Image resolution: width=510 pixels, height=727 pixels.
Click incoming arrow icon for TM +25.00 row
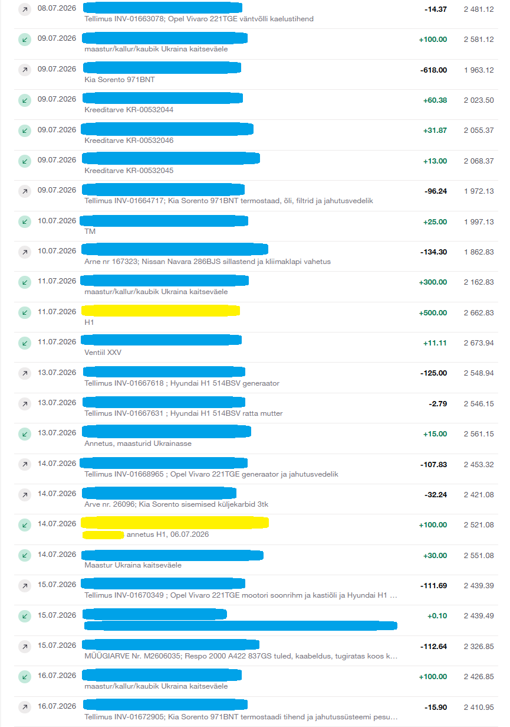pyautogui.click(x=24, y=221)
